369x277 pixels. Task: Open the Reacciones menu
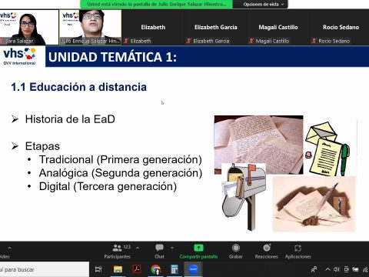[267, 251]
